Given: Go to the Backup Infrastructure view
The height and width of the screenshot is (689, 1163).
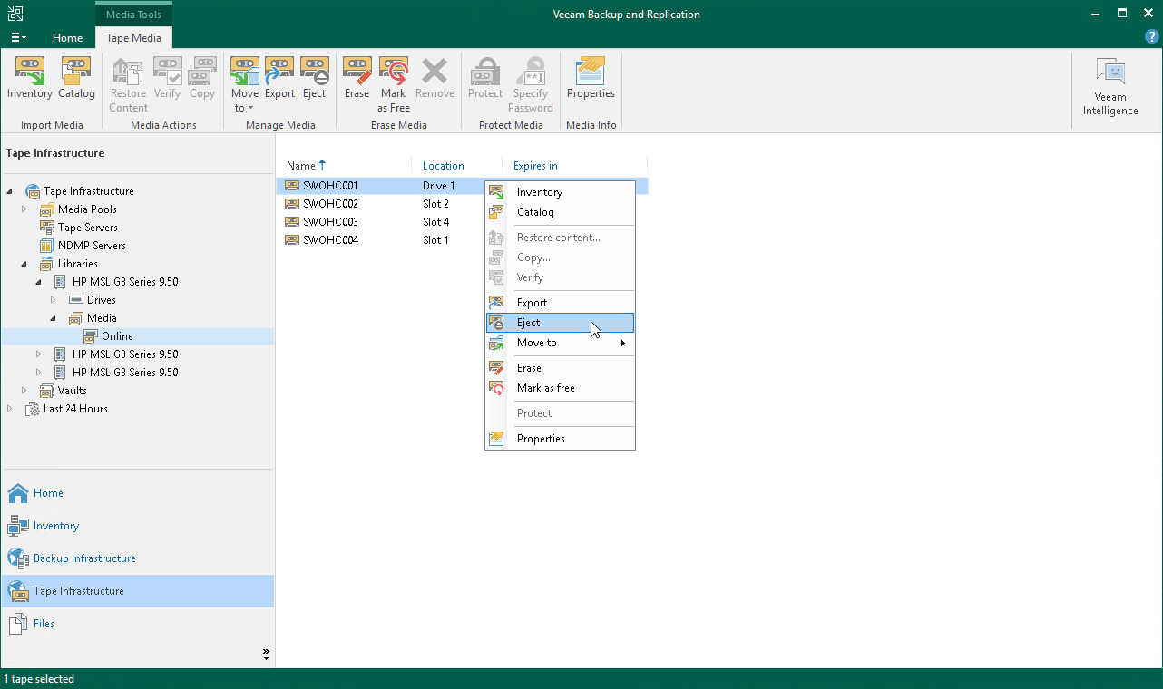Looking at the screenshot, I should click(137, 558).
